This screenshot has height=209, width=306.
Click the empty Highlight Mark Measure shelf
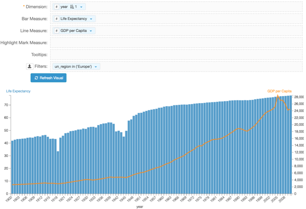point(176,43)
